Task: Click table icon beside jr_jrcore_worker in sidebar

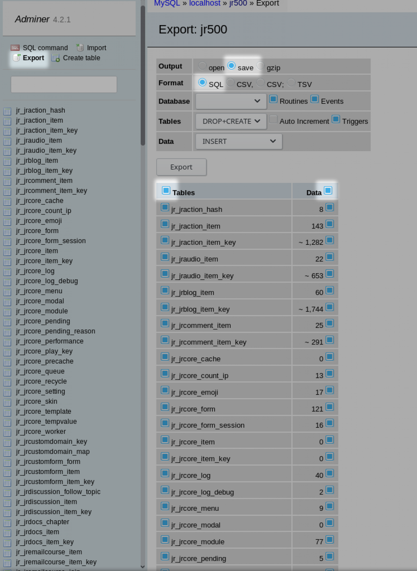Action: [x=7, y=433]
